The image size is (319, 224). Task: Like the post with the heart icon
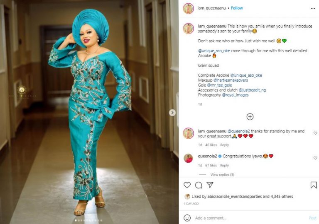[x=187, y=185]
